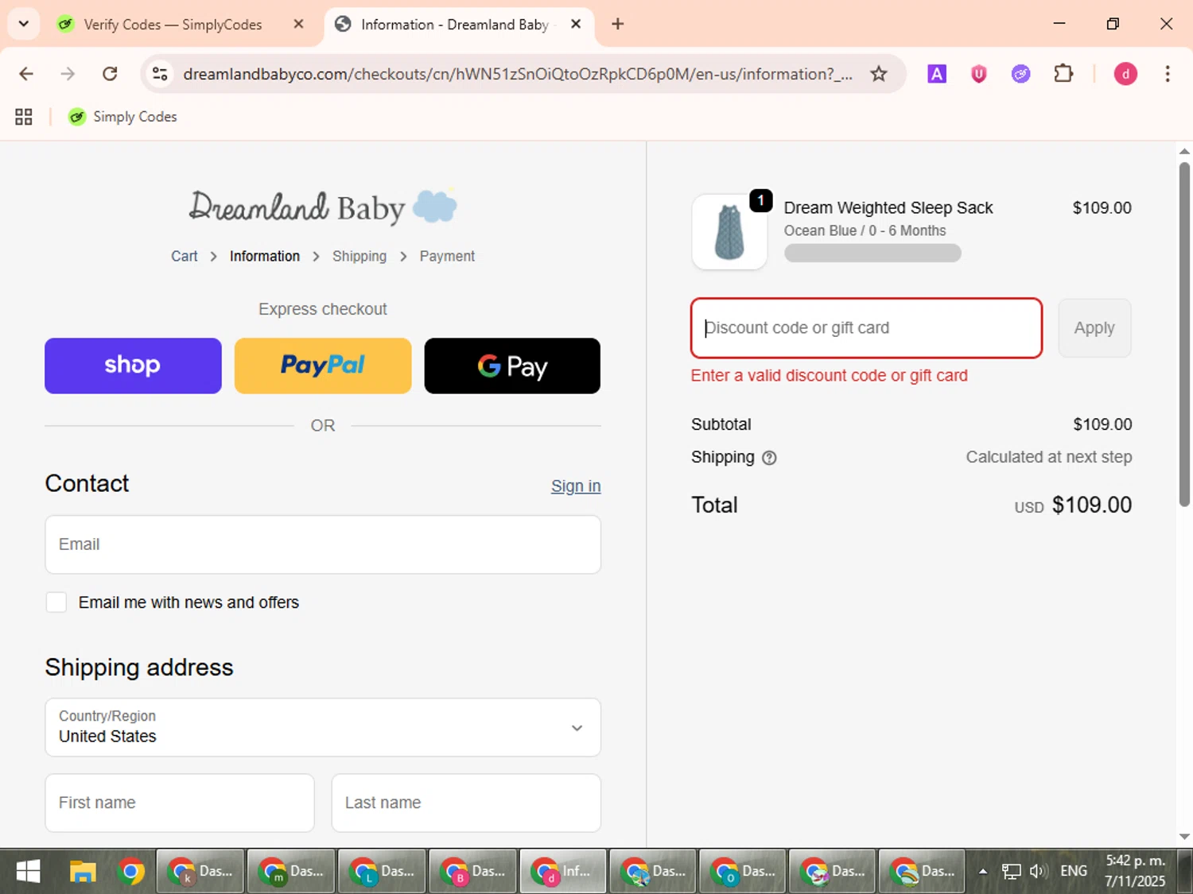Click the scrollbar down arrow
The height and width of the screenshot is (894, 1193).
point(1184,836)
